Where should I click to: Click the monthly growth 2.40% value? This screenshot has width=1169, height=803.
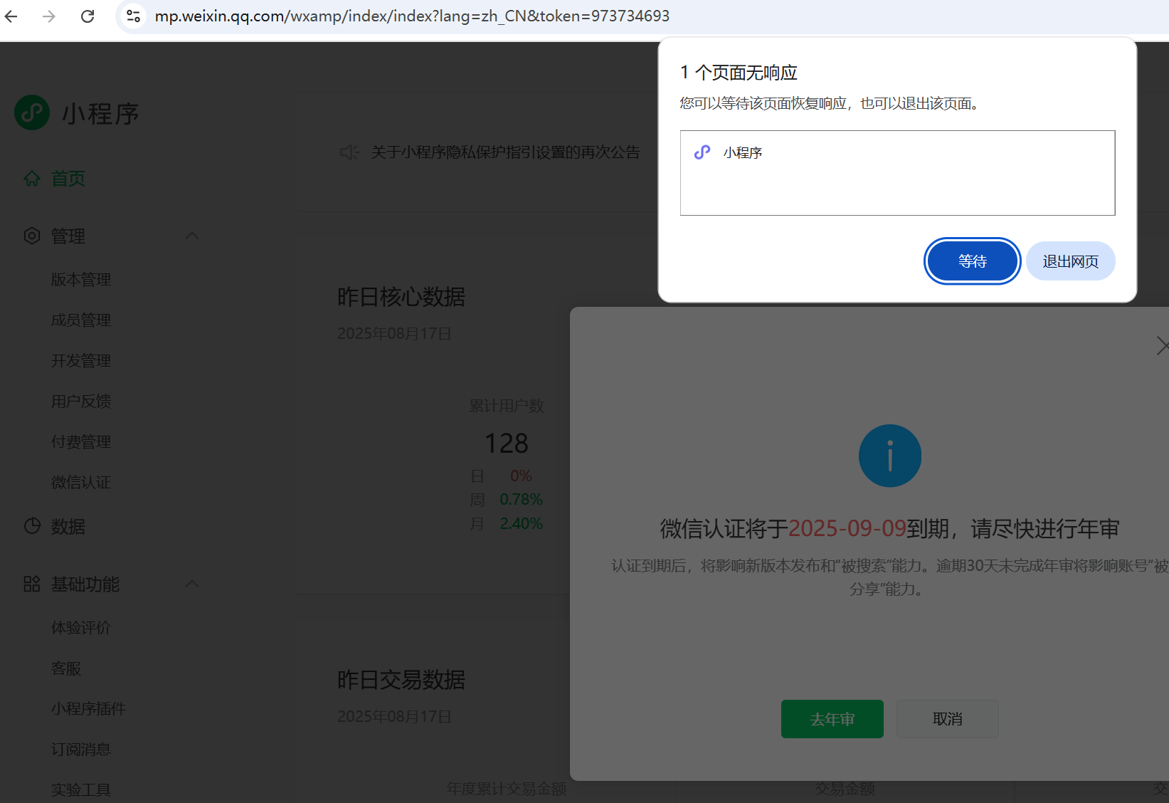(x=521, y=524)
